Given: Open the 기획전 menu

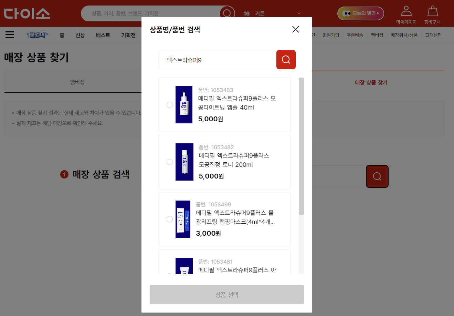Looking at the screenshot, I should pos(128,35).
